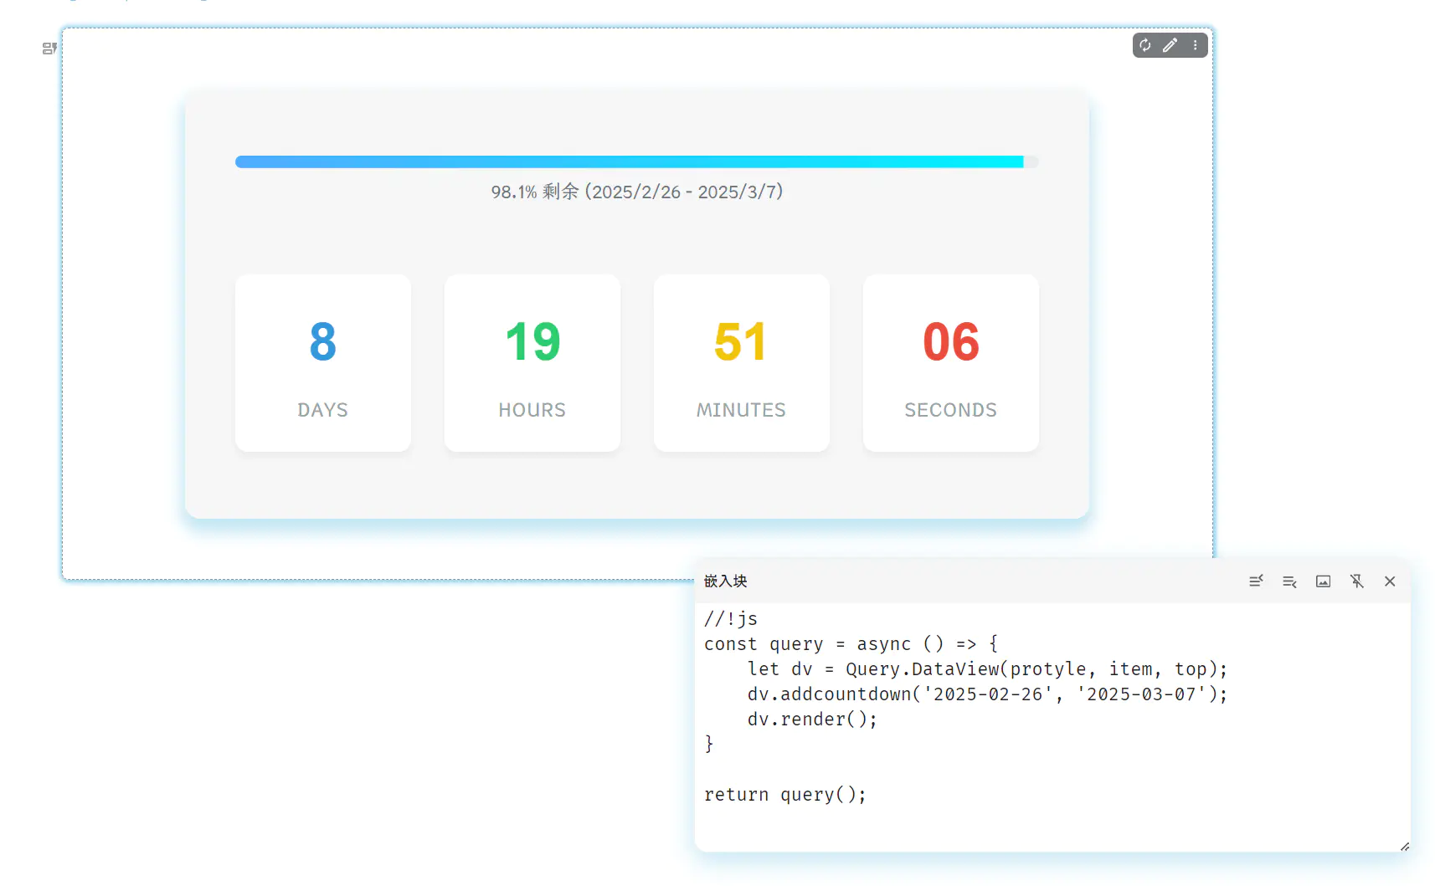
Task: Click the image icon in the 嵌入块 popup header
Action: pyautogui.click(x=1323, y=581)
